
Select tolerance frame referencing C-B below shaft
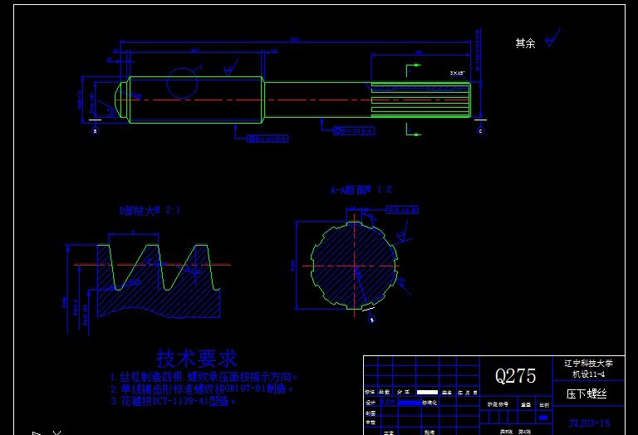pos(354,131)
